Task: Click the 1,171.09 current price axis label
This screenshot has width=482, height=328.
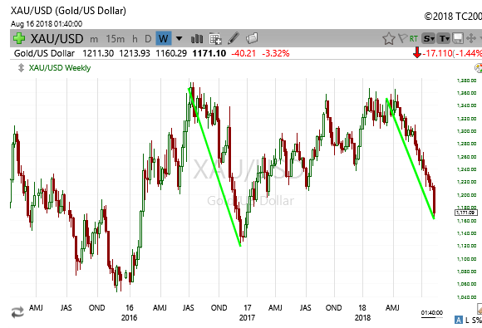Action: click(x=466, y=213)
